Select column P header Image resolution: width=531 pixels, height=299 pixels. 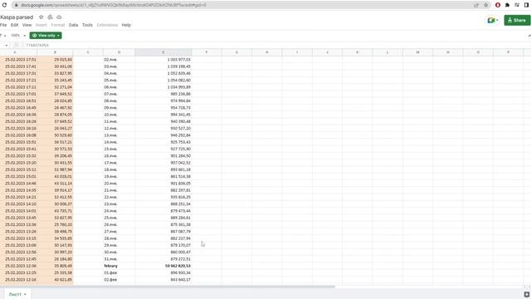click(x=508, y=52)
